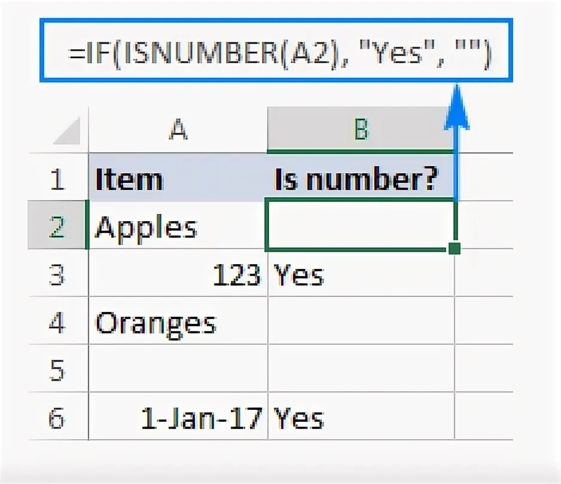This screenshot has height=484, width=561.
Task: Click the formula bar with ISNUMBER formula
Action: click(x=276, y=50)
